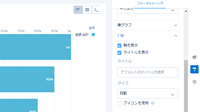Switch to chart mode view
The image size is (200, 112).
78,10
